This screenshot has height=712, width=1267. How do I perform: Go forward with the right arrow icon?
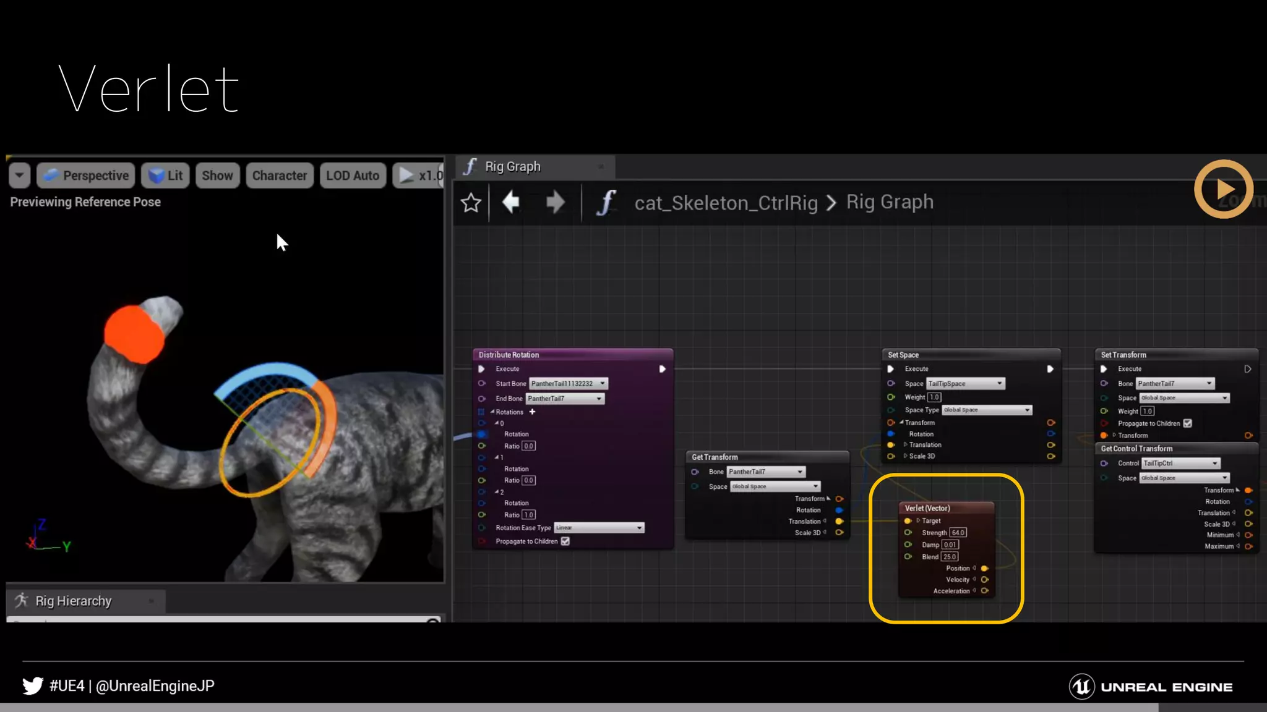click(555, 202)
